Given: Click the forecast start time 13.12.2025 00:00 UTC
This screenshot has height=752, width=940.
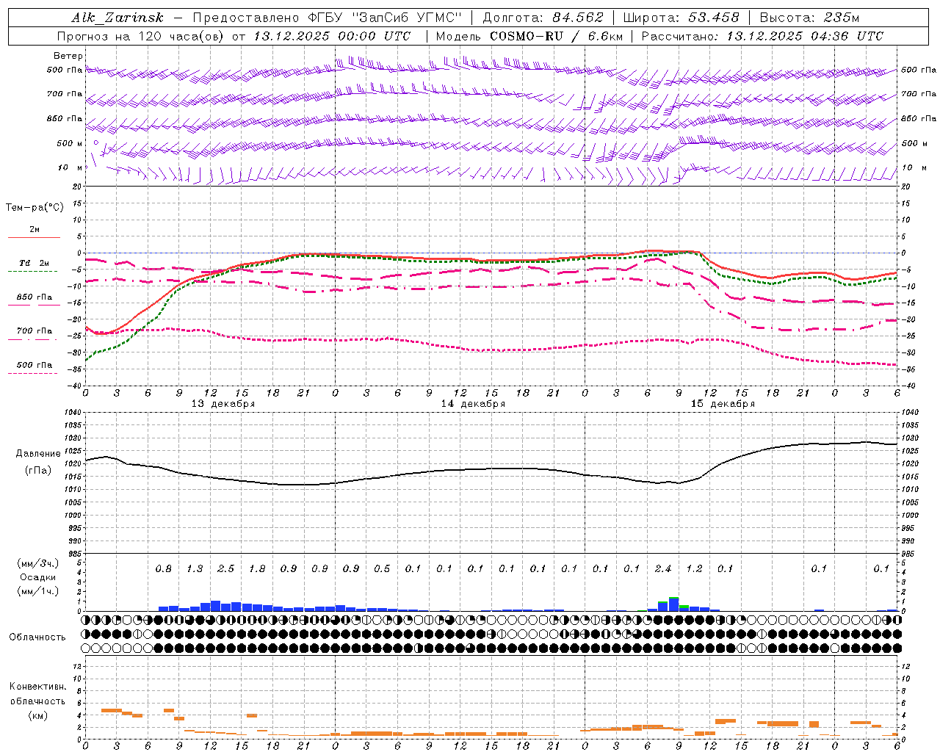Looking at the screenshot, I should click(333, 35).
